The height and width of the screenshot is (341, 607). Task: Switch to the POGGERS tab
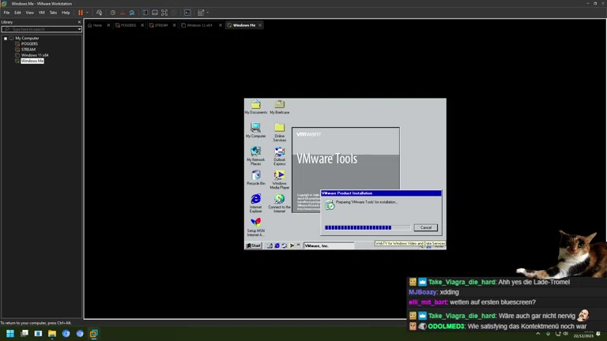click(x=126, y=25)
